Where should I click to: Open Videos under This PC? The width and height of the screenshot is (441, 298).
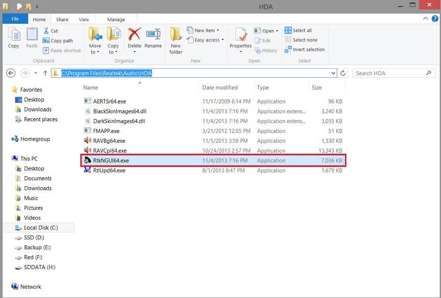28,218
